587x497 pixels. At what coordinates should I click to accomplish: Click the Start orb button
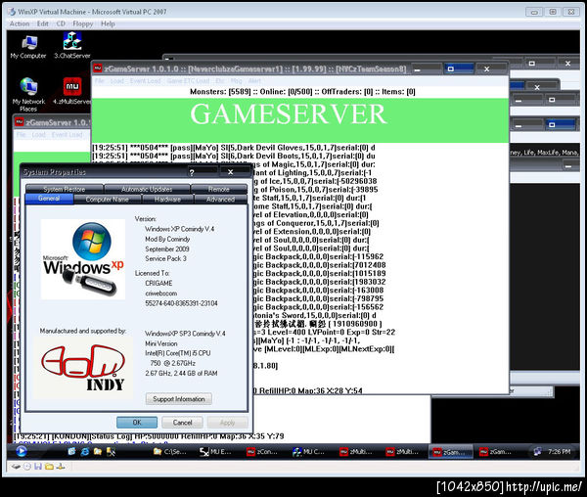click(x=21, y=452)
